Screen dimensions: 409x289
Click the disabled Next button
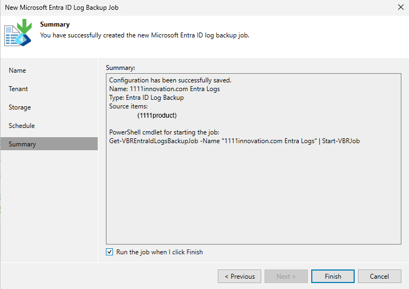pos(286,276)
